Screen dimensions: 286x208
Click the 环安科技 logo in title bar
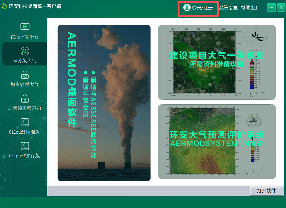(x=4, y=6)
